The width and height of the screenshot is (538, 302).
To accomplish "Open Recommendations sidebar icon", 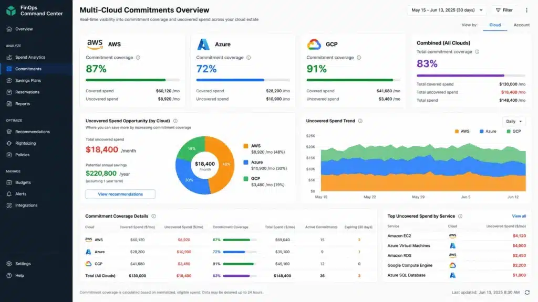I will click(x=9, y=132).
